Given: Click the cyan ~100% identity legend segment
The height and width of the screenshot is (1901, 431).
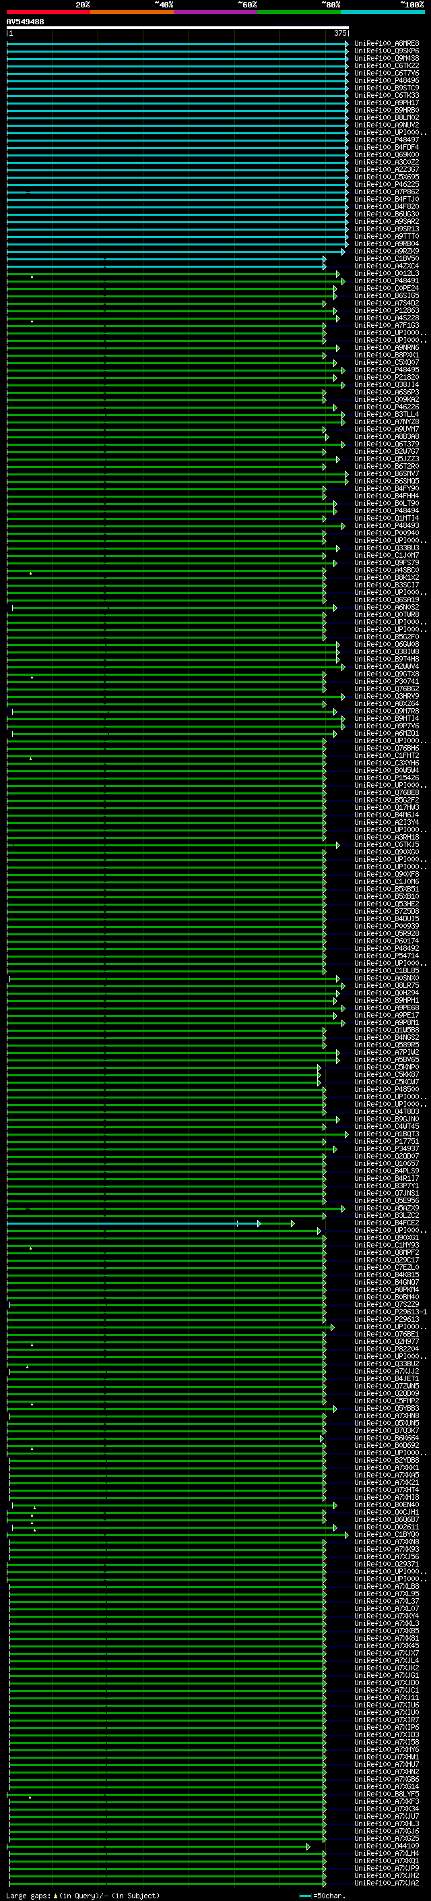Looking at the screenshot, I should tap(383, 12).
